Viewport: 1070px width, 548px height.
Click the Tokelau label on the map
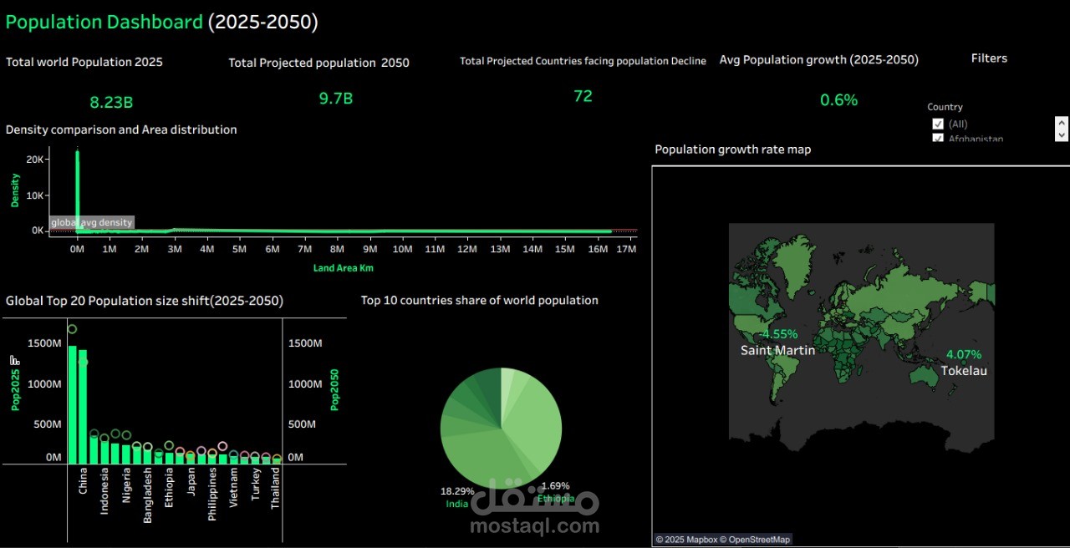964,371
